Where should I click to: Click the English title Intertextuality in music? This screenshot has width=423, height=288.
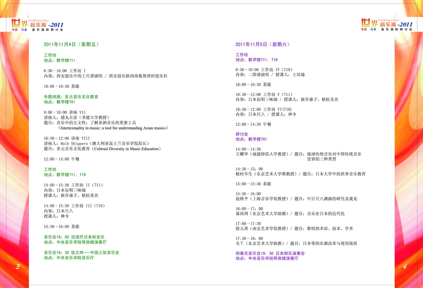(113, 128)
